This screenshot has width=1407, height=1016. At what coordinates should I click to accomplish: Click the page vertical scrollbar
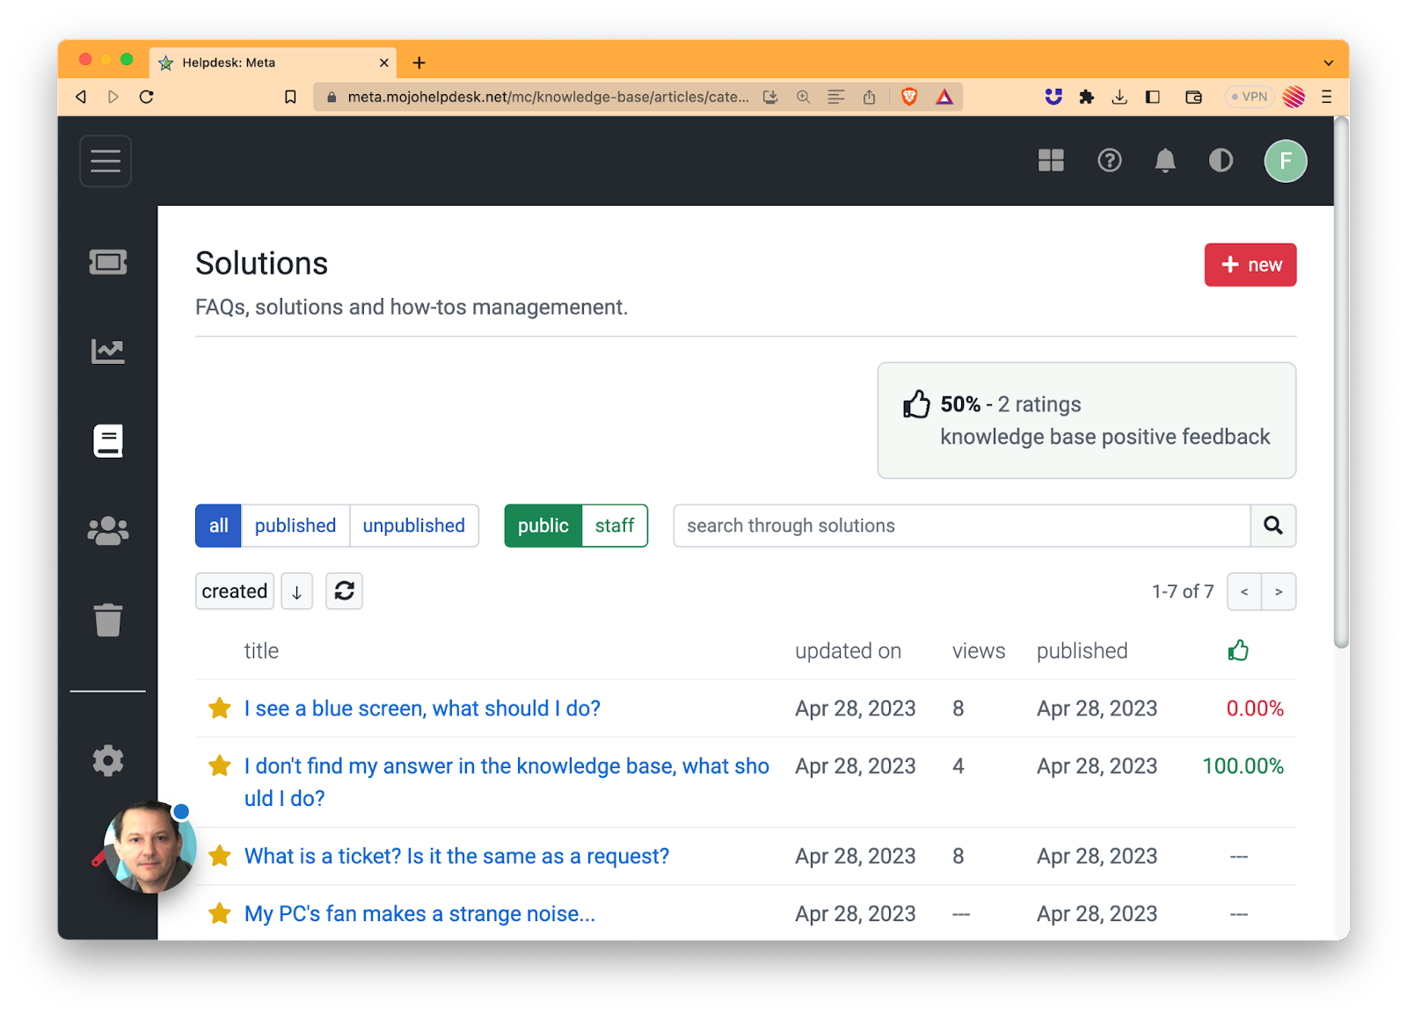tap(1341, 382)
